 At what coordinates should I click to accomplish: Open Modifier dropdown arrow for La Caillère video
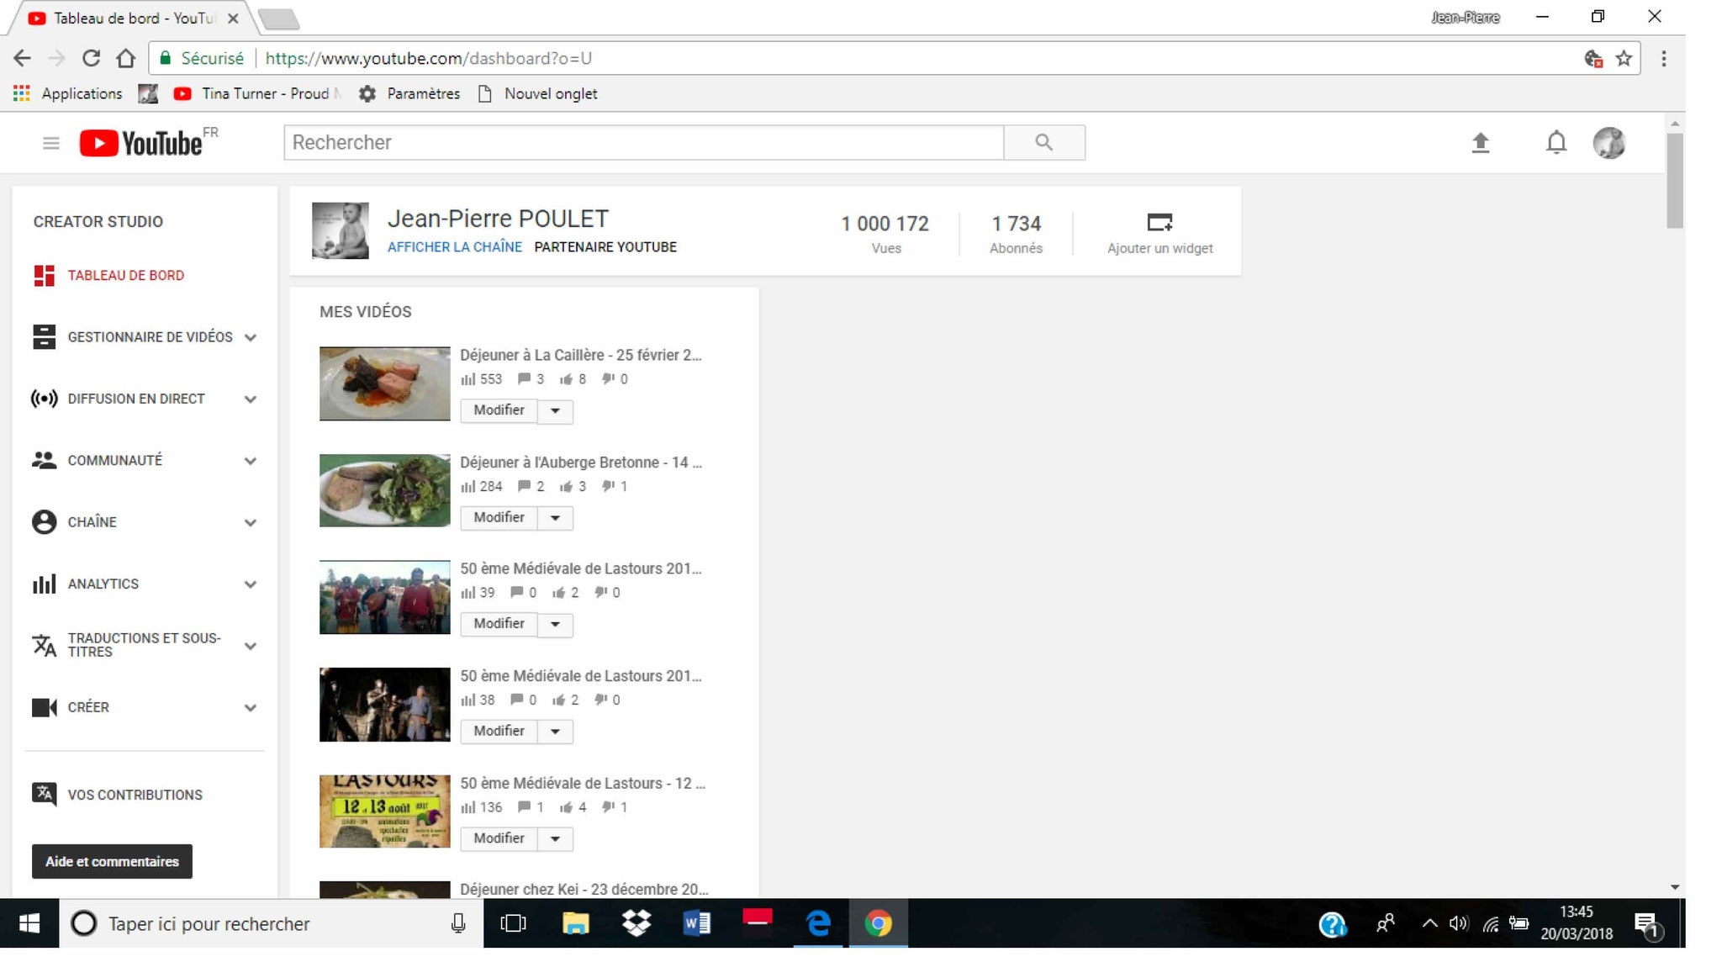click(555, 411)
